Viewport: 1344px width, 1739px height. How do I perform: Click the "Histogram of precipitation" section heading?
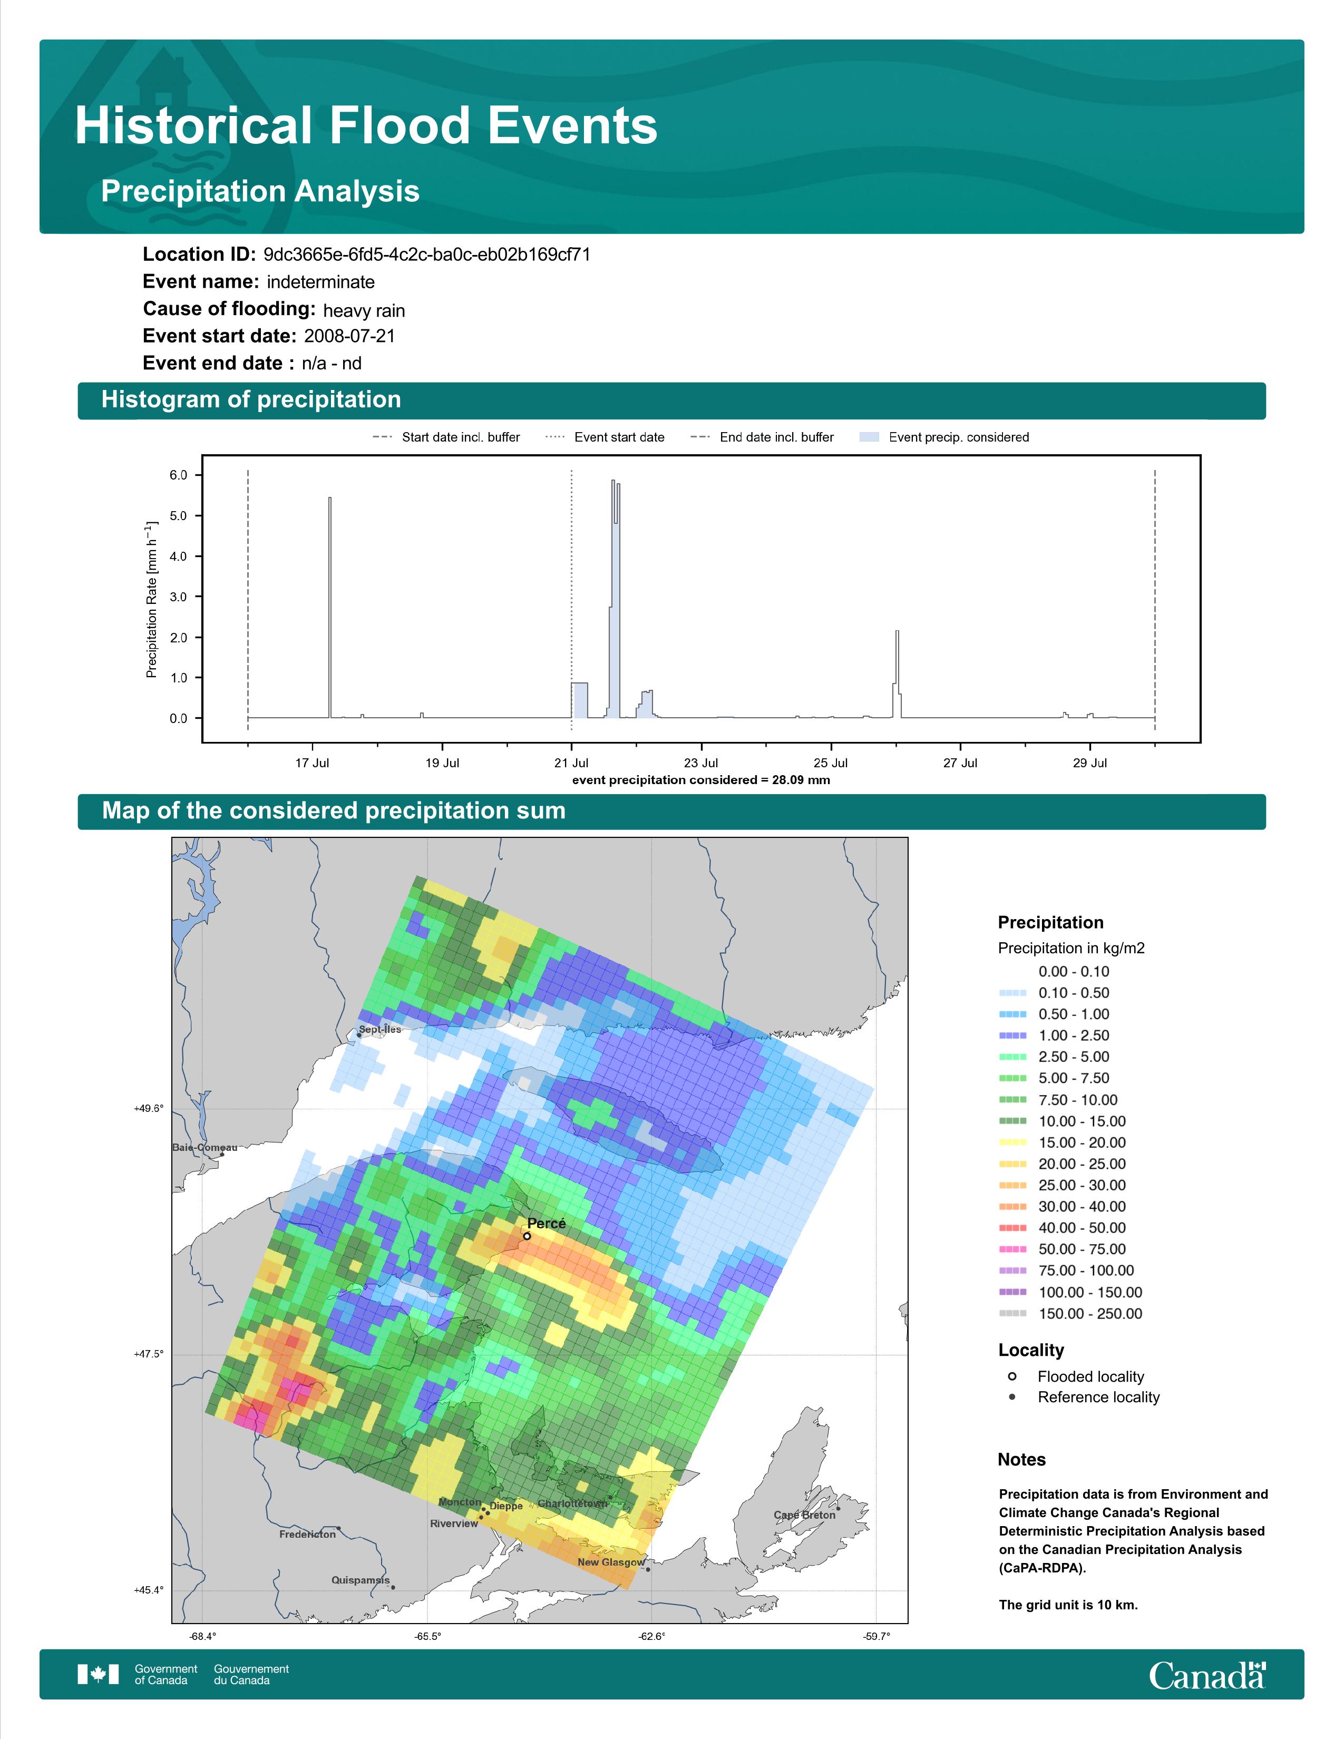(251, 400)
